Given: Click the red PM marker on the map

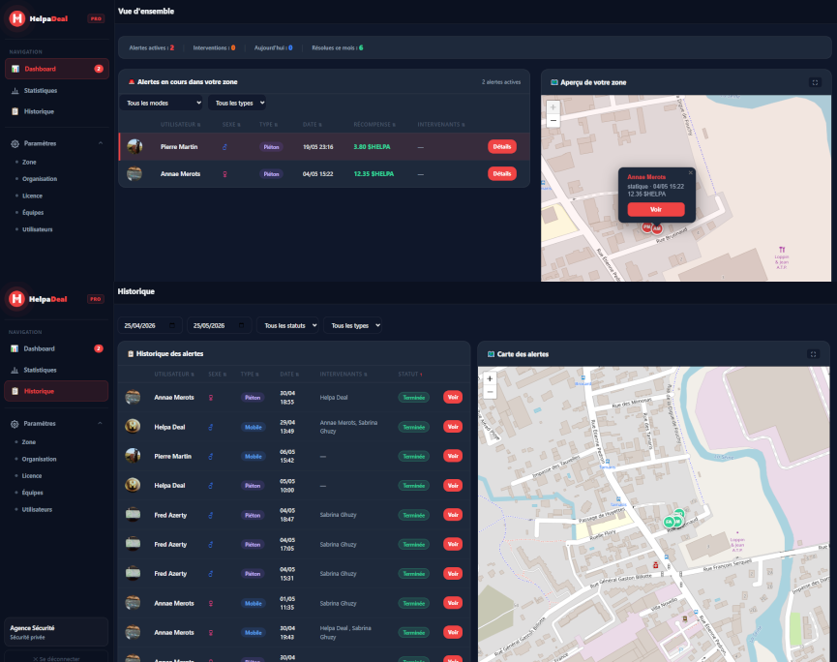Looking at the screenshot, I should [x=646, y=227].
